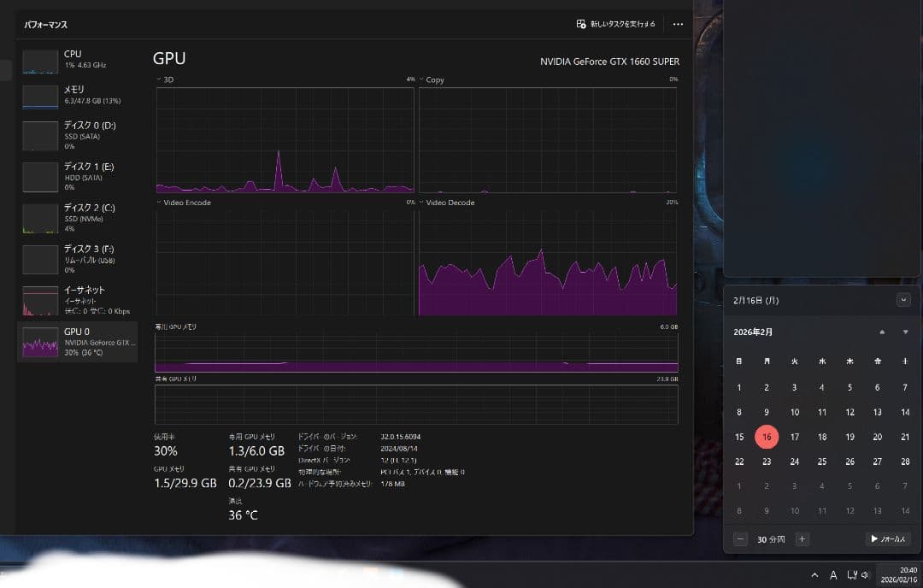Open ディスク 3 (F:) performance view

(x=78, y=259)
